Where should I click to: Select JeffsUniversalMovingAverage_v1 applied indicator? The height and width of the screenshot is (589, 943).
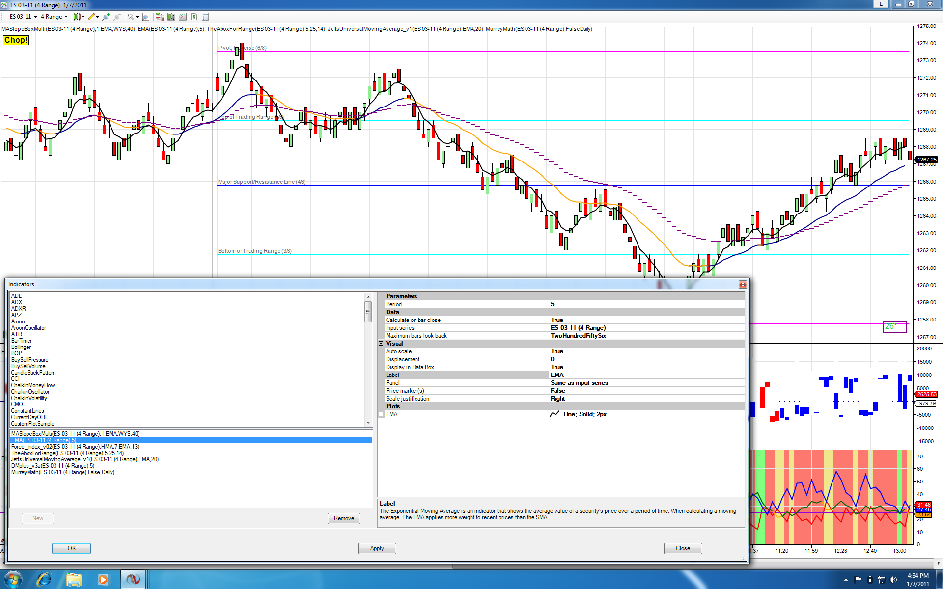click(191, 459)
